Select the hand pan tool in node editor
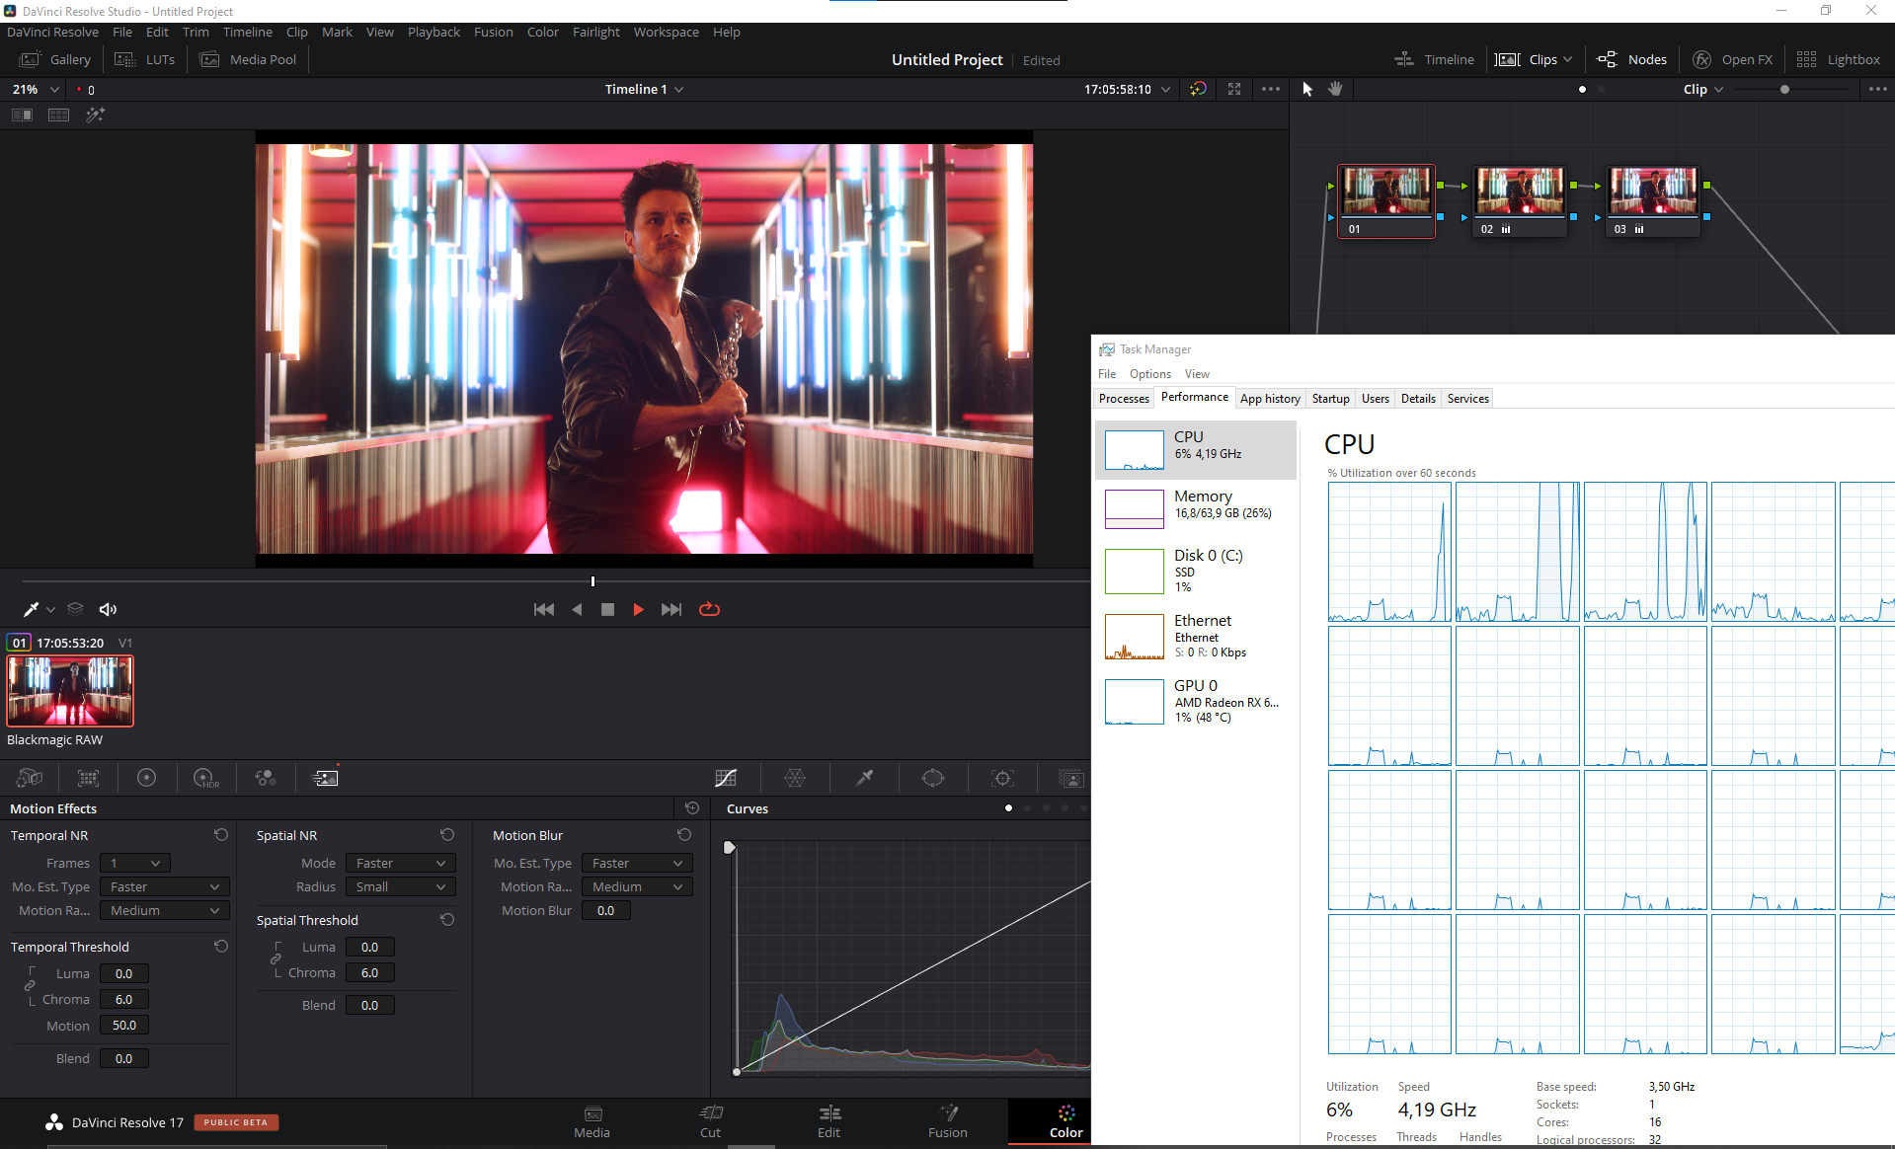The image size is (1895, 1149). [x=1335, y=89]
